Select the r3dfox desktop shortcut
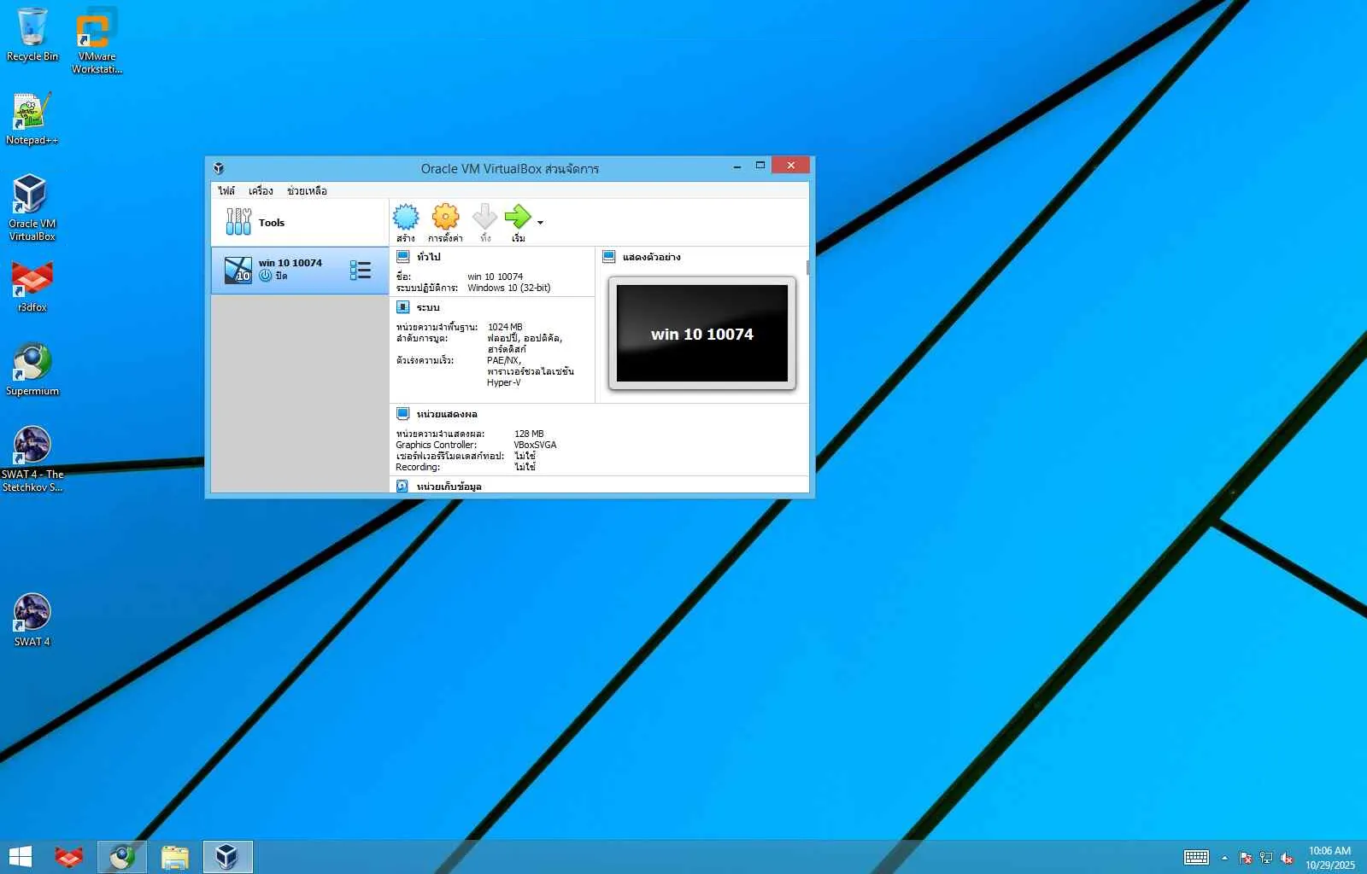Screen dimensions: 1367x874 pos(32,286)
